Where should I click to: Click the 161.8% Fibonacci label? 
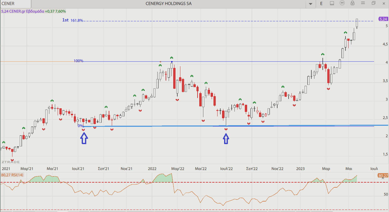point(77,21)
